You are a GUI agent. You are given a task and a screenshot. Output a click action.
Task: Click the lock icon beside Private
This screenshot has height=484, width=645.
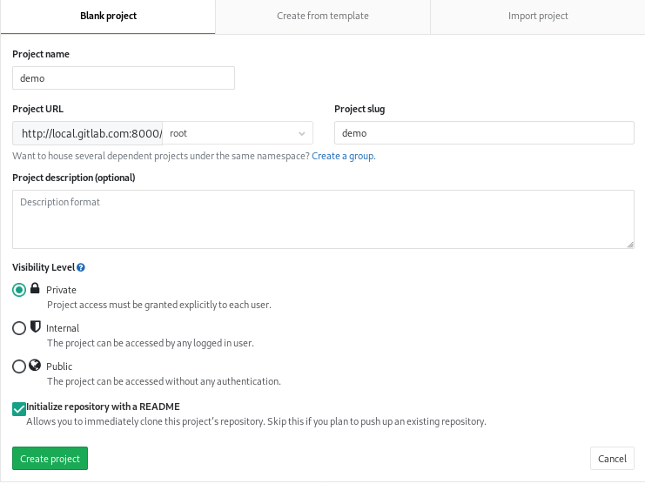[36, 289]
